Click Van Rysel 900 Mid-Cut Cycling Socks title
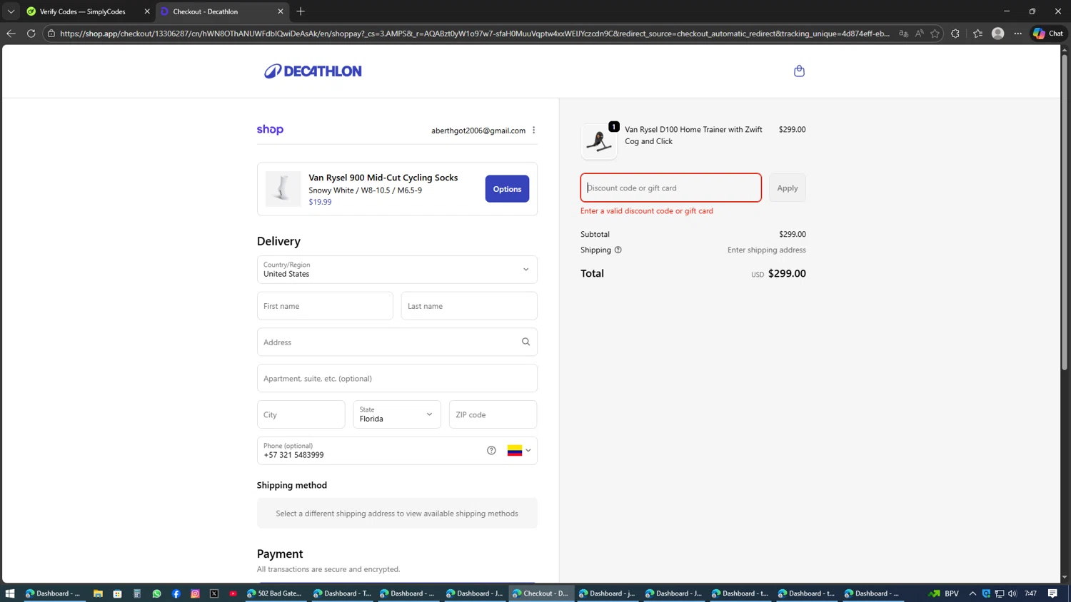The width and height of the screenshot is (1071, 602). (383, 178)
